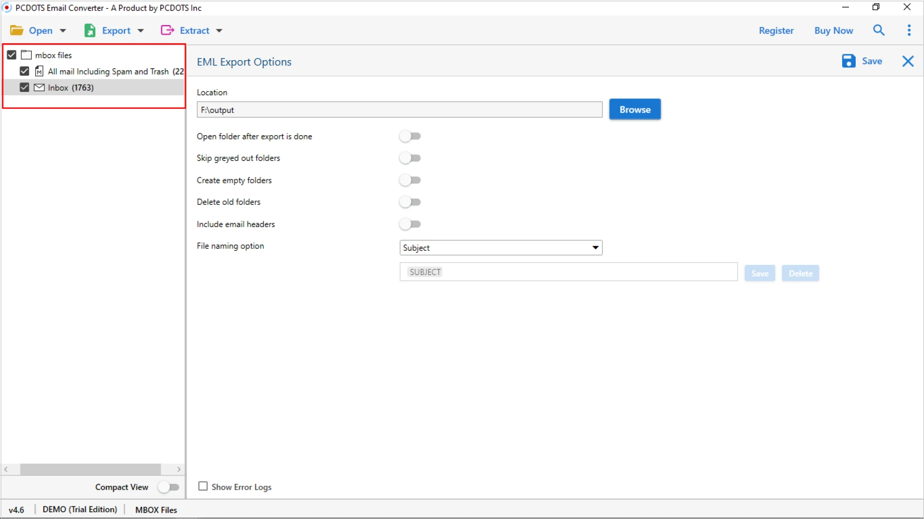
Task: Click the Open MBOX files icon
Action: point(16,30)
